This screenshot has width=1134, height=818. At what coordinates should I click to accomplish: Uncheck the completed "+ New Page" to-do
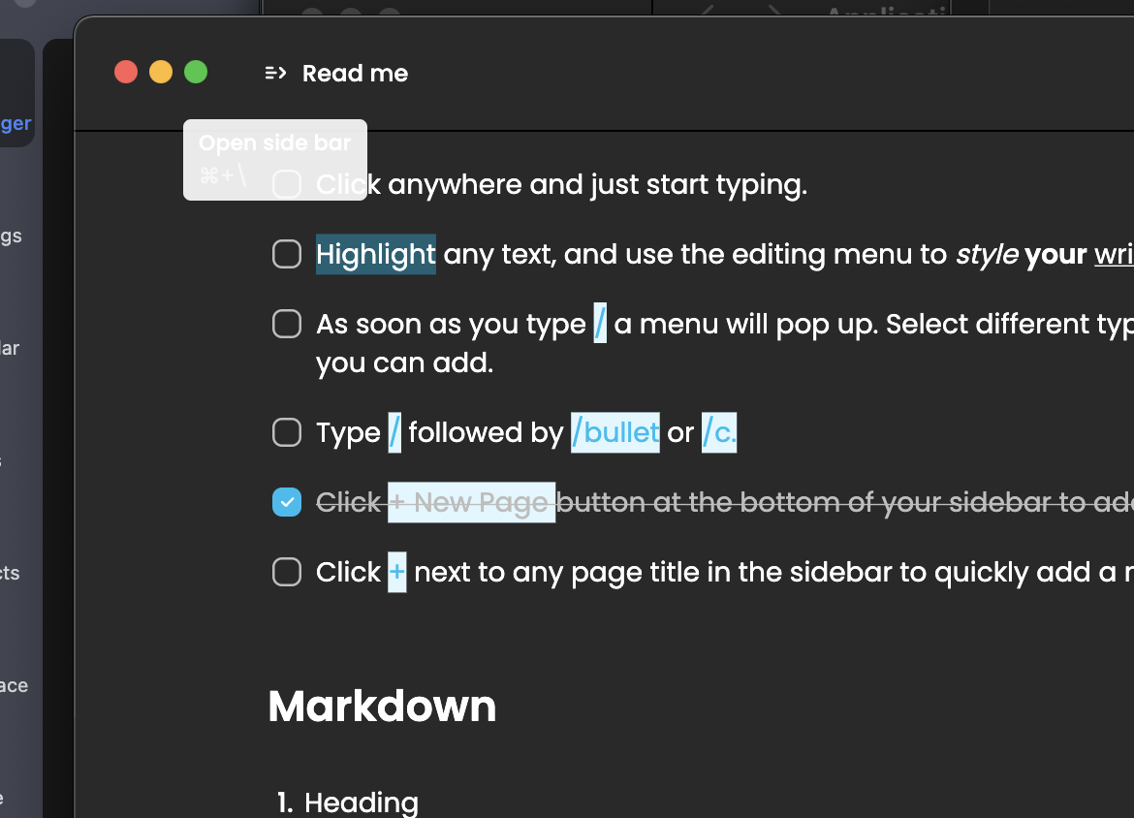tap(287, 502)
